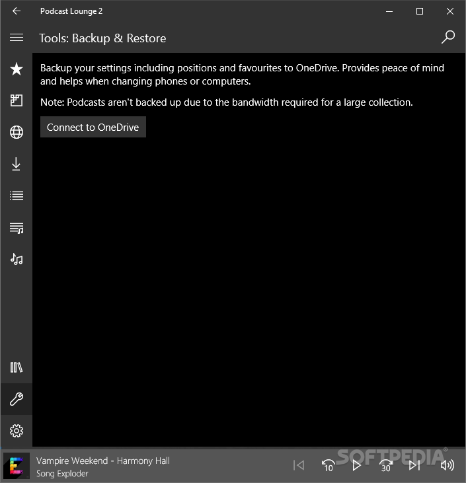The image size is (466, 483).
Task: Skip to next track
Action: [414, 465]
